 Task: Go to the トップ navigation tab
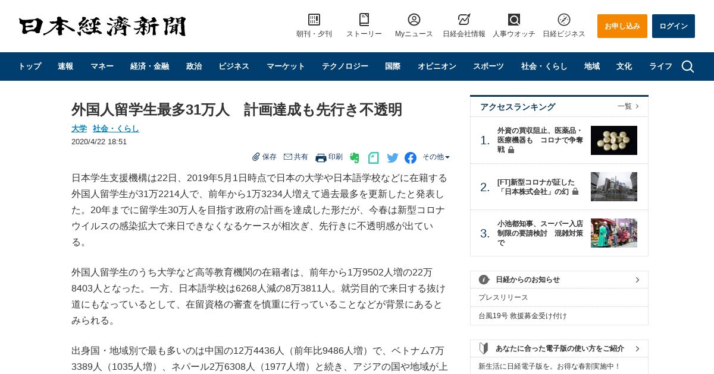(x=30, y=66)
